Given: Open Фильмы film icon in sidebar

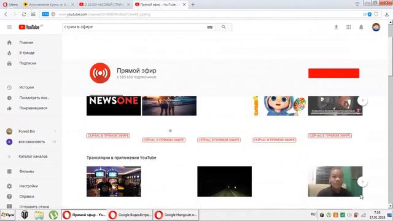Looking at the screenshot, I should click(9, 171).
